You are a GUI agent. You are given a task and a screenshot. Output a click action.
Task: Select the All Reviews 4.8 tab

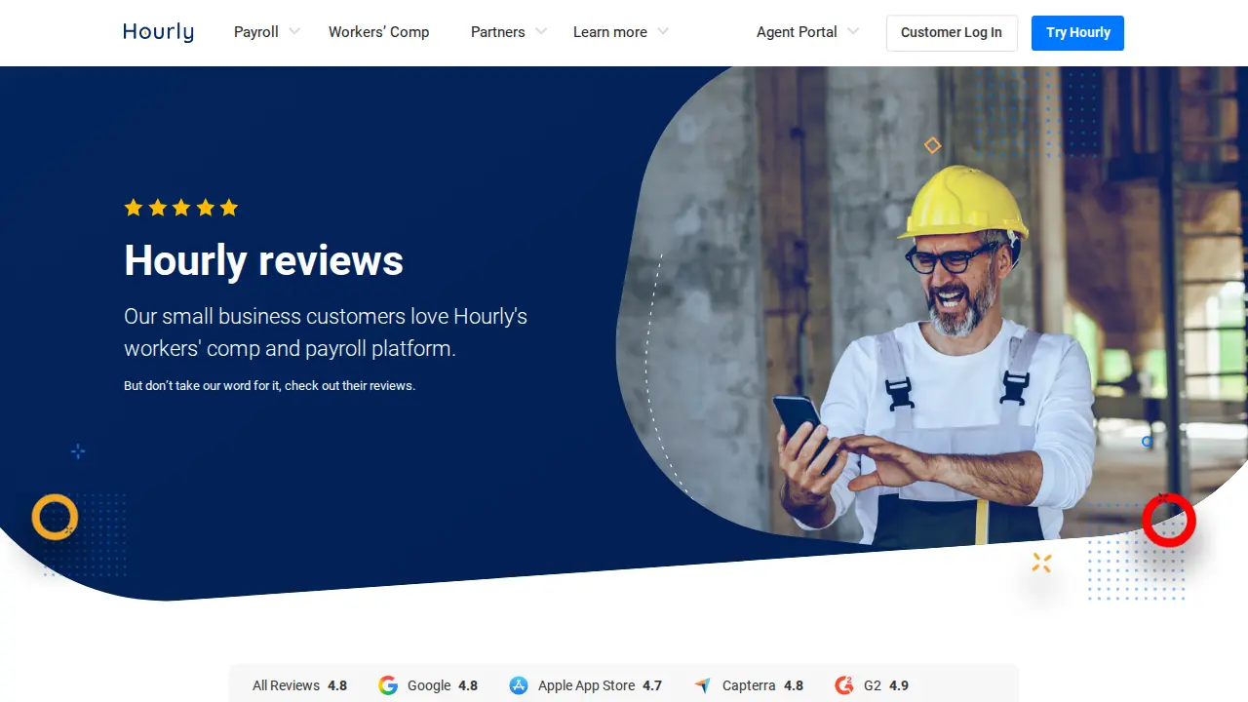point(299,685)
